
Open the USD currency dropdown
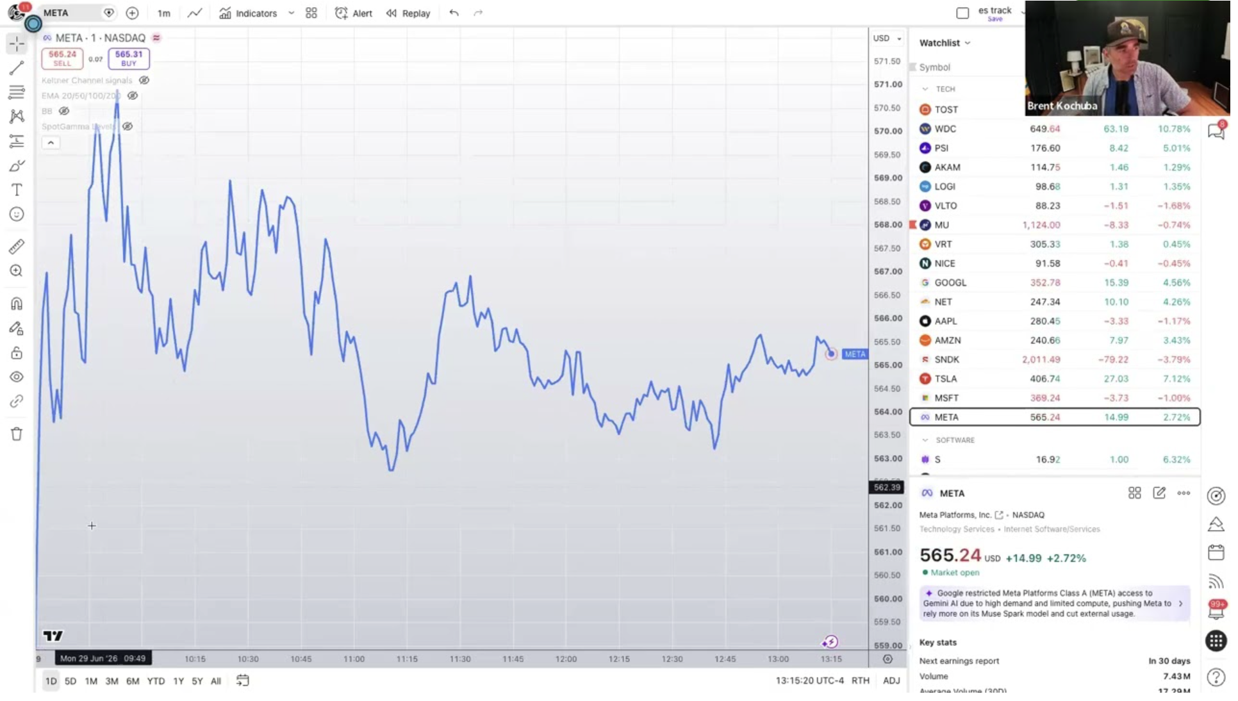click(x=887, y=38)
